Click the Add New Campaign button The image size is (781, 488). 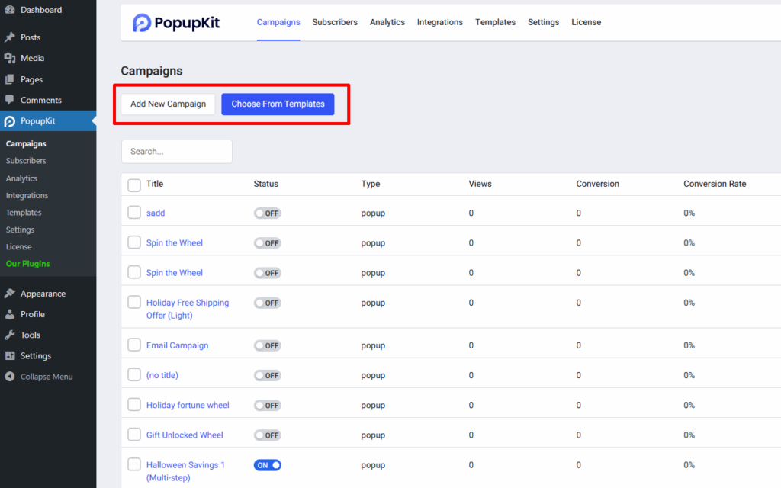(x=168, y=104)
